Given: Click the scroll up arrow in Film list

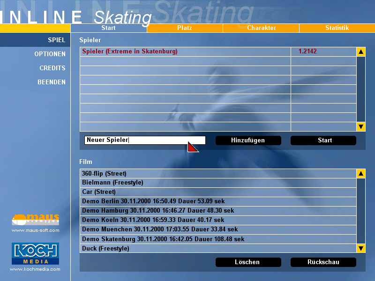Looking at the screenshot, I should pyautogui.click(x=361, y=174).
